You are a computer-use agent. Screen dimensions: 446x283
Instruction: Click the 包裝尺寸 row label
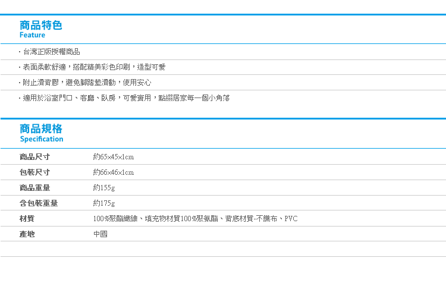[x=34, y=172]
